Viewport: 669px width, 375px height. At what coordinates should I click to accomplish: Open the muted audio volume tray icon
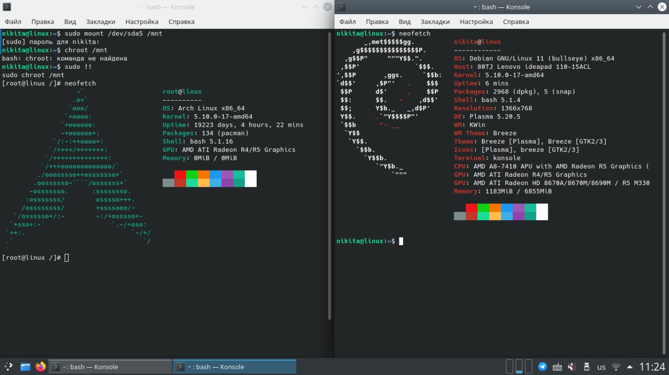pos(572,367)
